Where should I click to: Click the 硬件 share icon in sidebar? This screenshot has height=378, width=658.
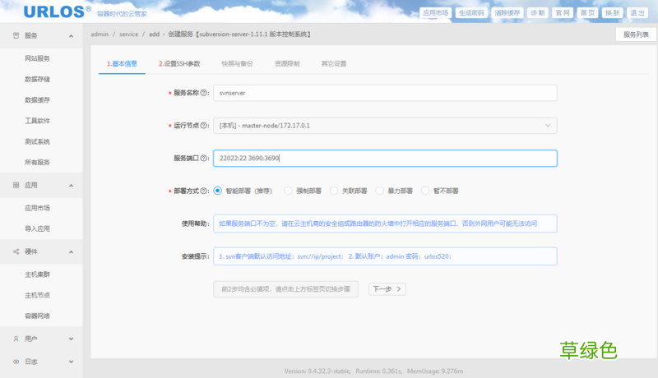16,251
